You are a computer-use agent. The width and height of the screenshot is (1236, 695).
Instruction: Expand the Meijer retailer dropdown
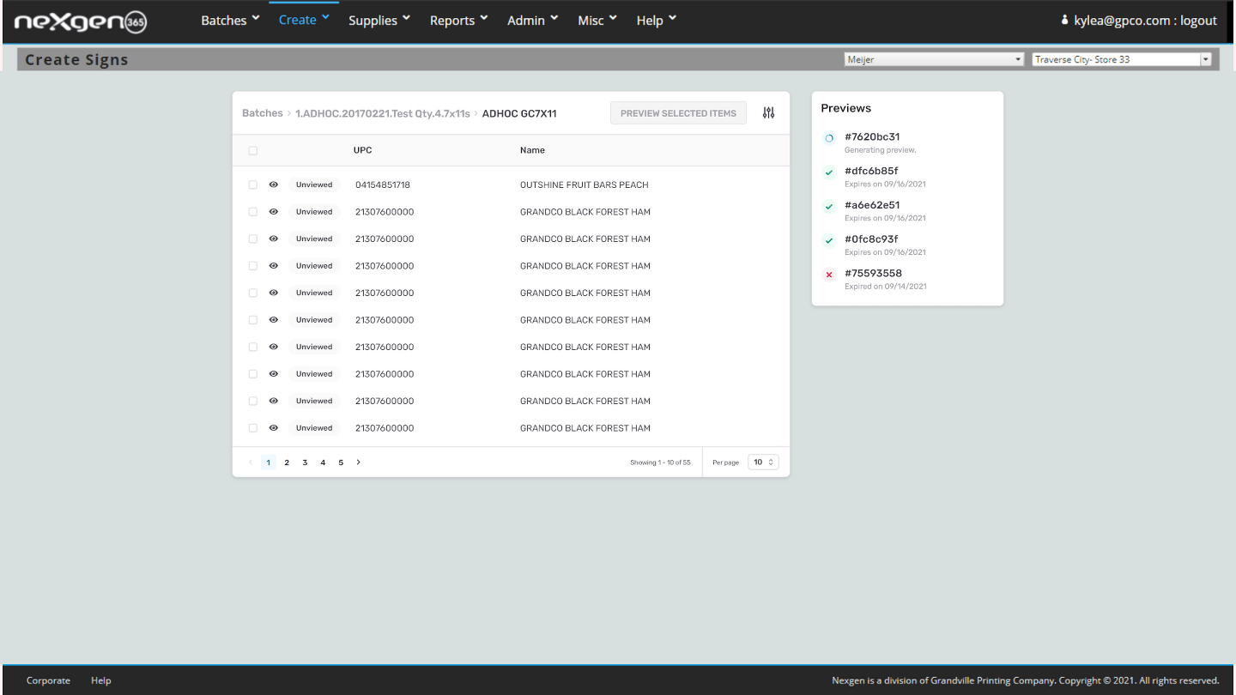pyautogui.click(x=934, y=59)
